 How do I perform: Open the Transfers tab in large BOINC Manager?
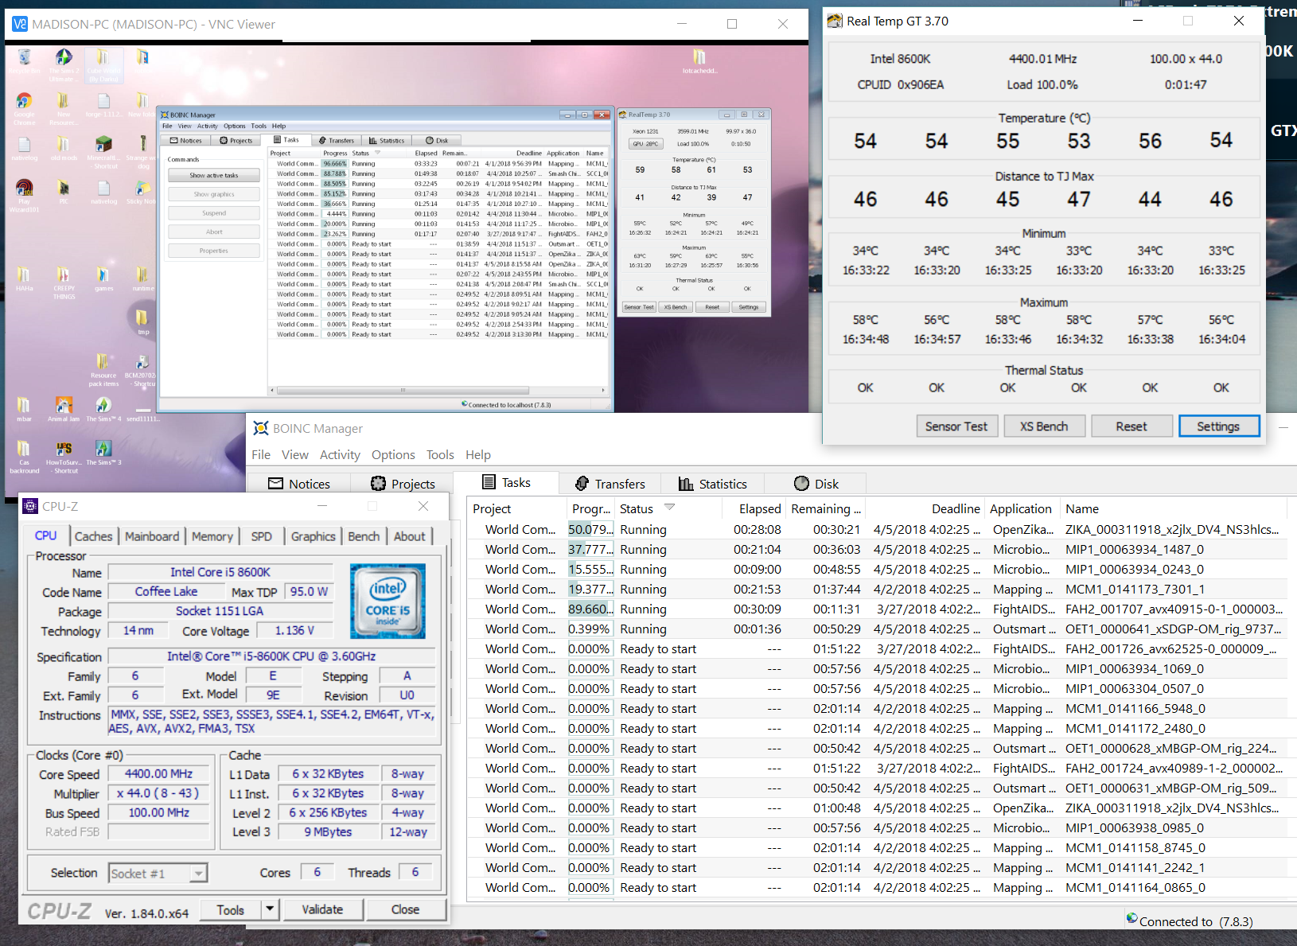(x=610, y=484)
